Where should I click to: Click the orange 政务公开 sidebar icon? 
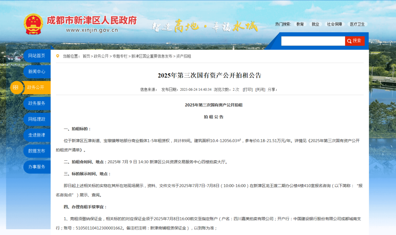coord(16,87)
